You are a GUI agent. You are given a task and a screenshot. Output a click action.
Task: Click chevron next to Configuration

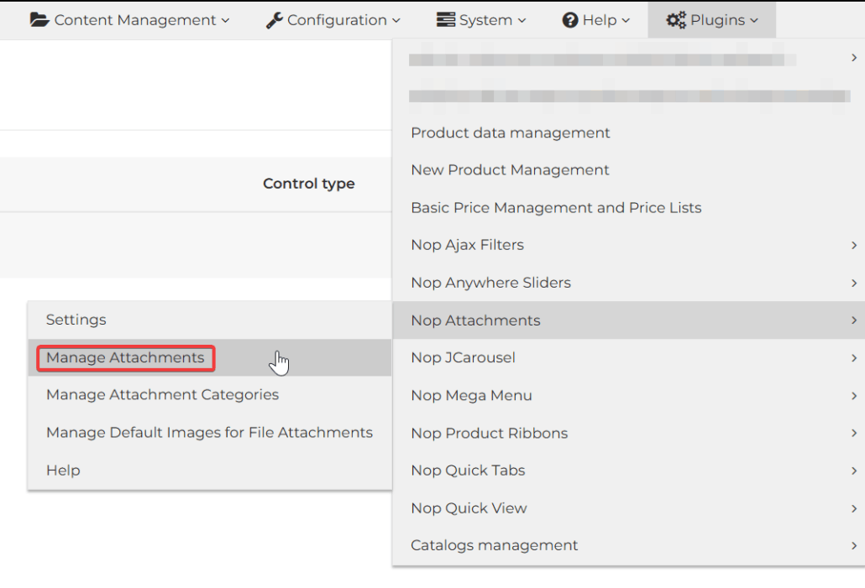point(396,21)
